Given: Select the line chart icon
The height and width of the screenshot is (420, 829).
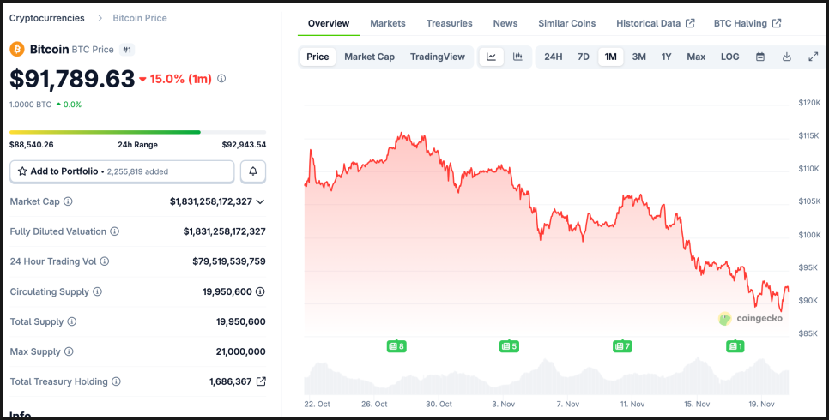Looking at the screenshot, I should [x=492, y=57].
